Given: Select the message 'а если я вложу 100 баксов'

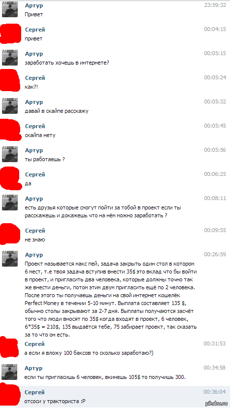Looking at the screenshot, I should click(89, 353).
